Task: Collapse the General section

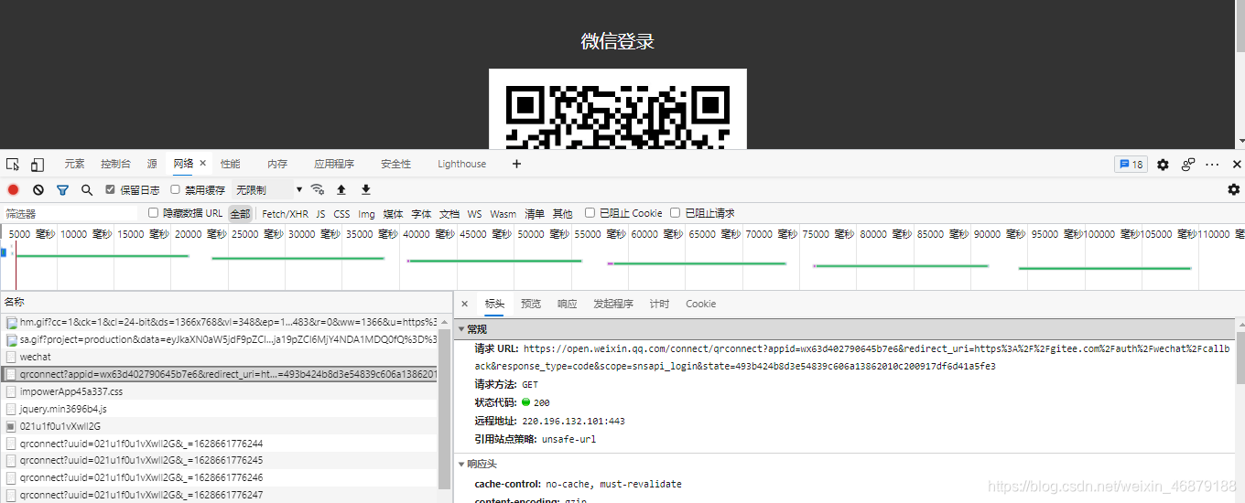Action: pyautogui.click(x=462, y=329)
